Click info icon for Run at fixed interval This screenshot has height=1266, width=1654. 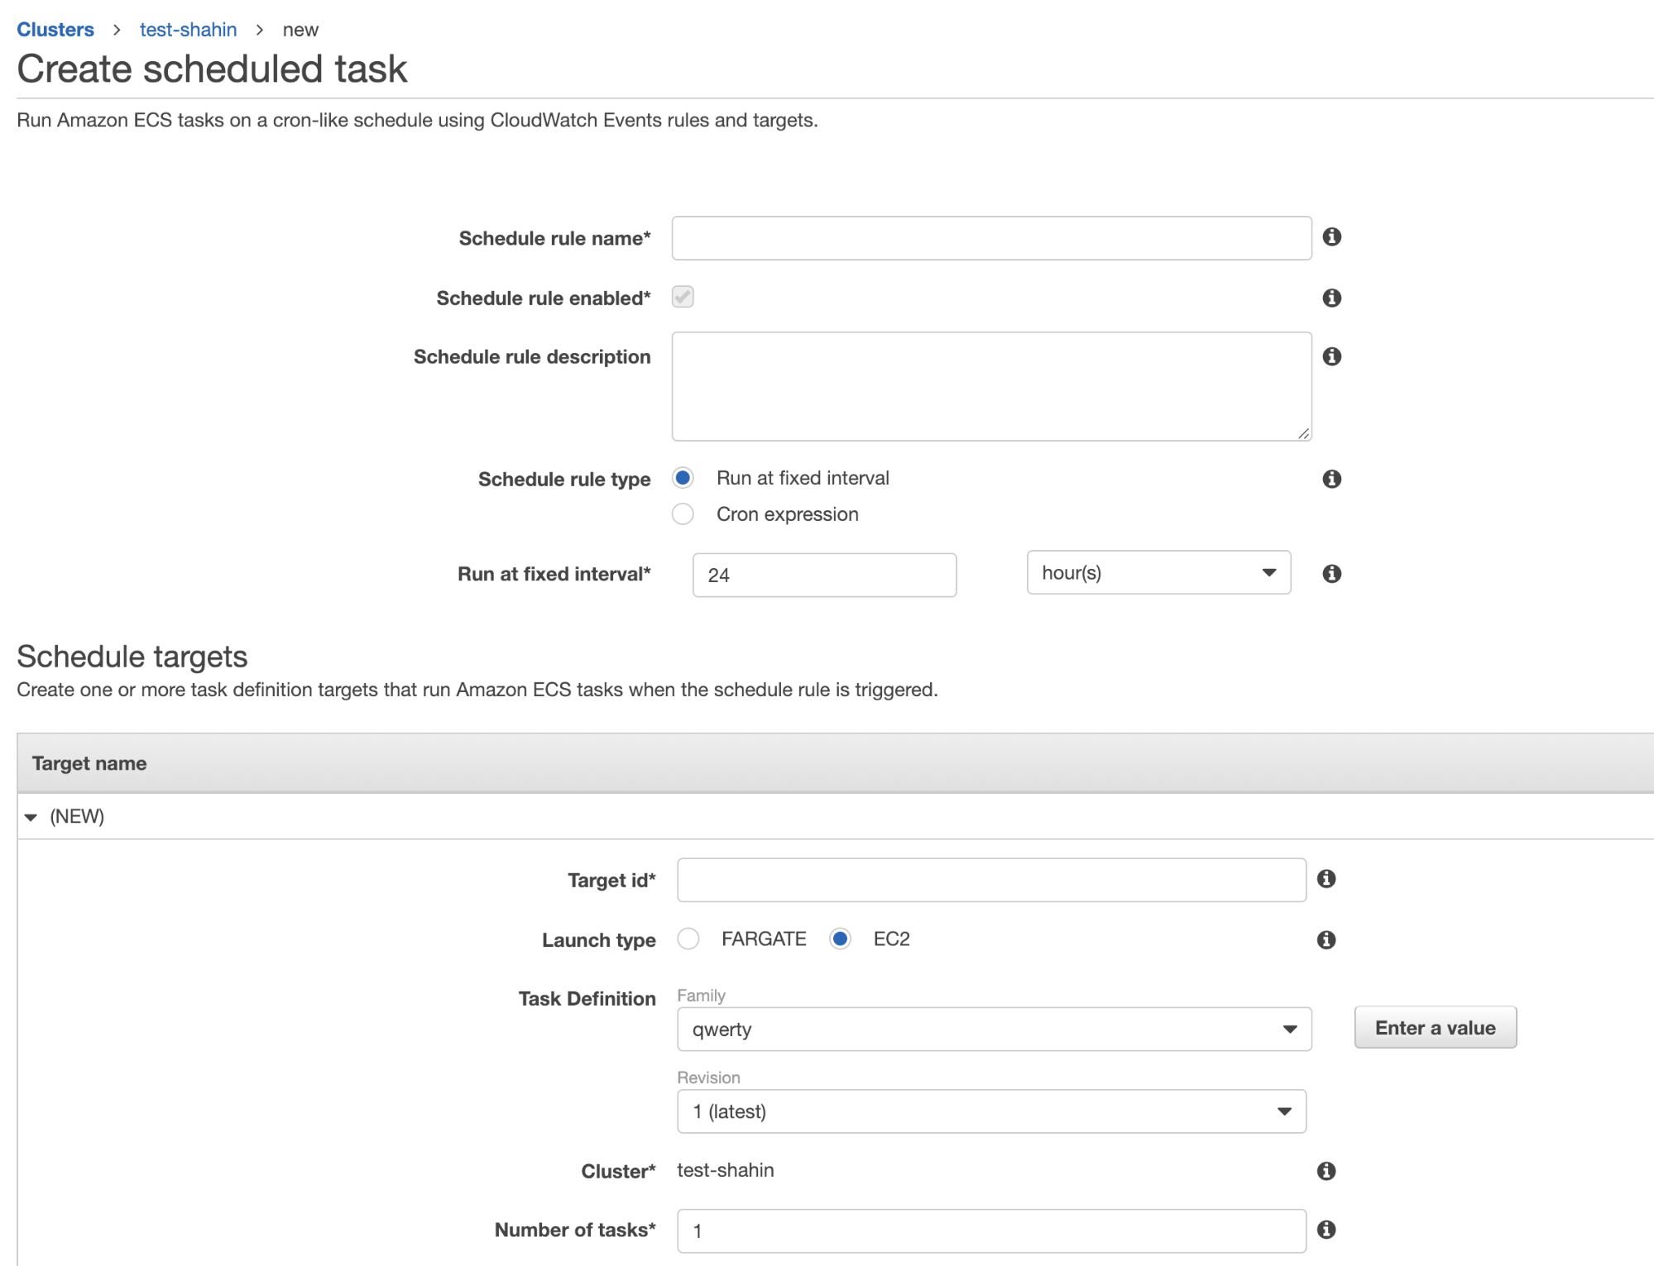tap(1331, 574)
